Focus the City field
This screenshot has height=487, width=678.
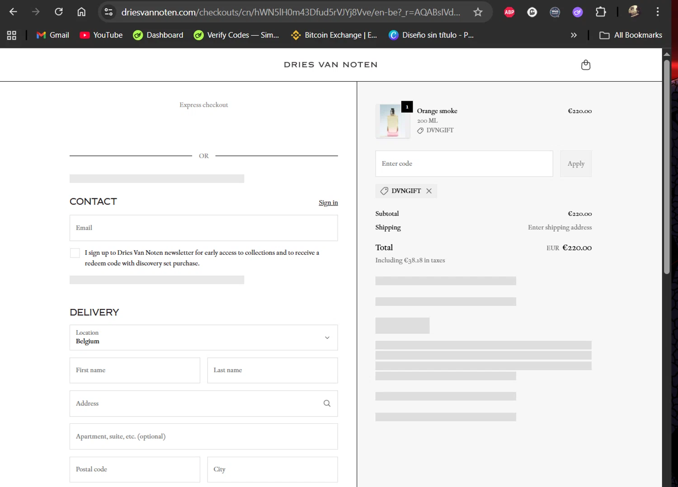pyautogui.click(x=273, y=469)
